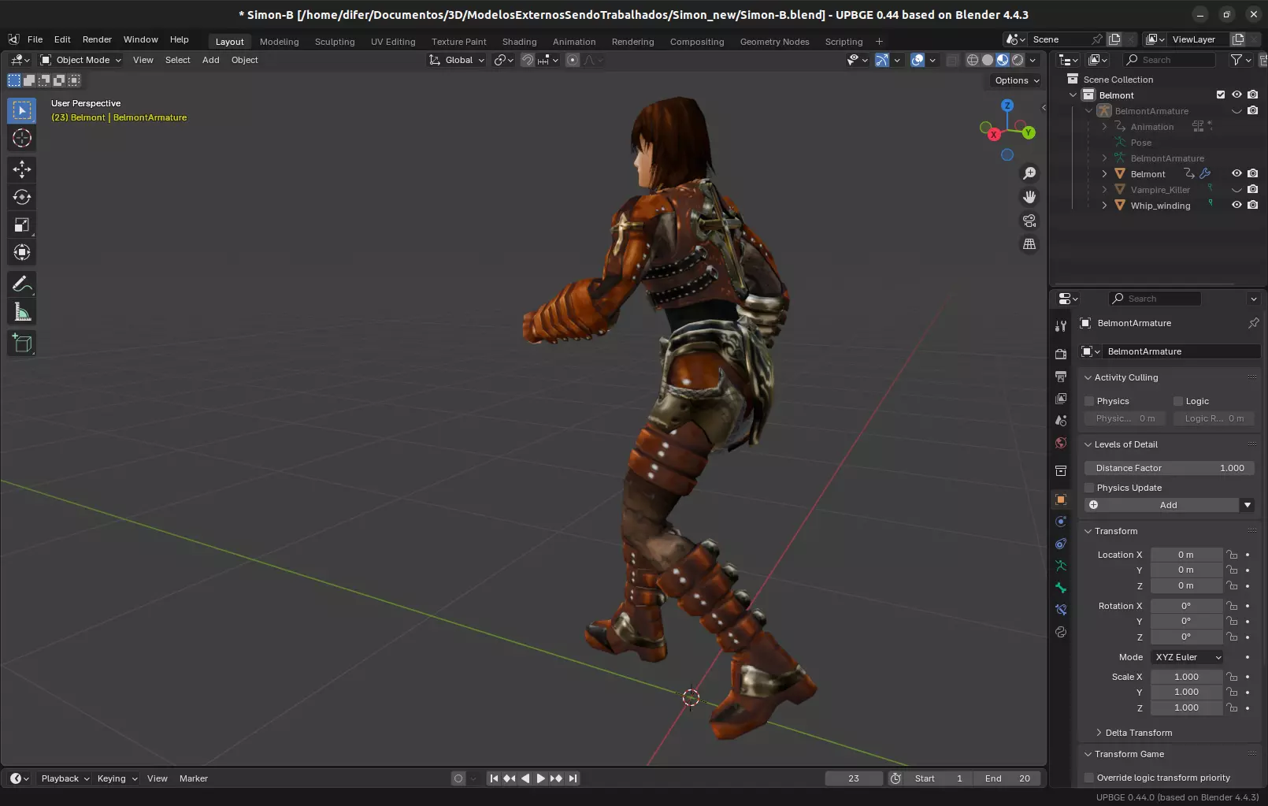
Task: Click the Distance Factor slider
Action: tap(1170, 468)
